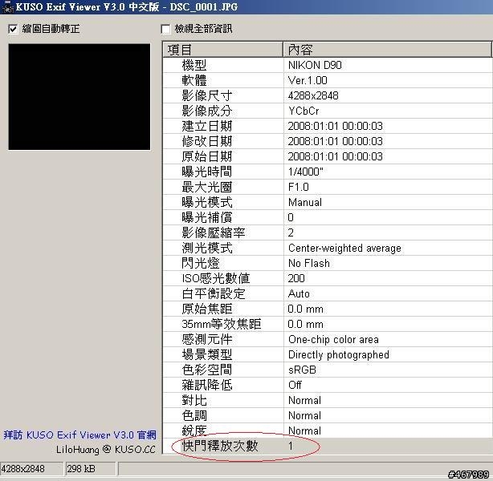
Task: Select the 白平衡設定 row label
Action: pos(213,293)
